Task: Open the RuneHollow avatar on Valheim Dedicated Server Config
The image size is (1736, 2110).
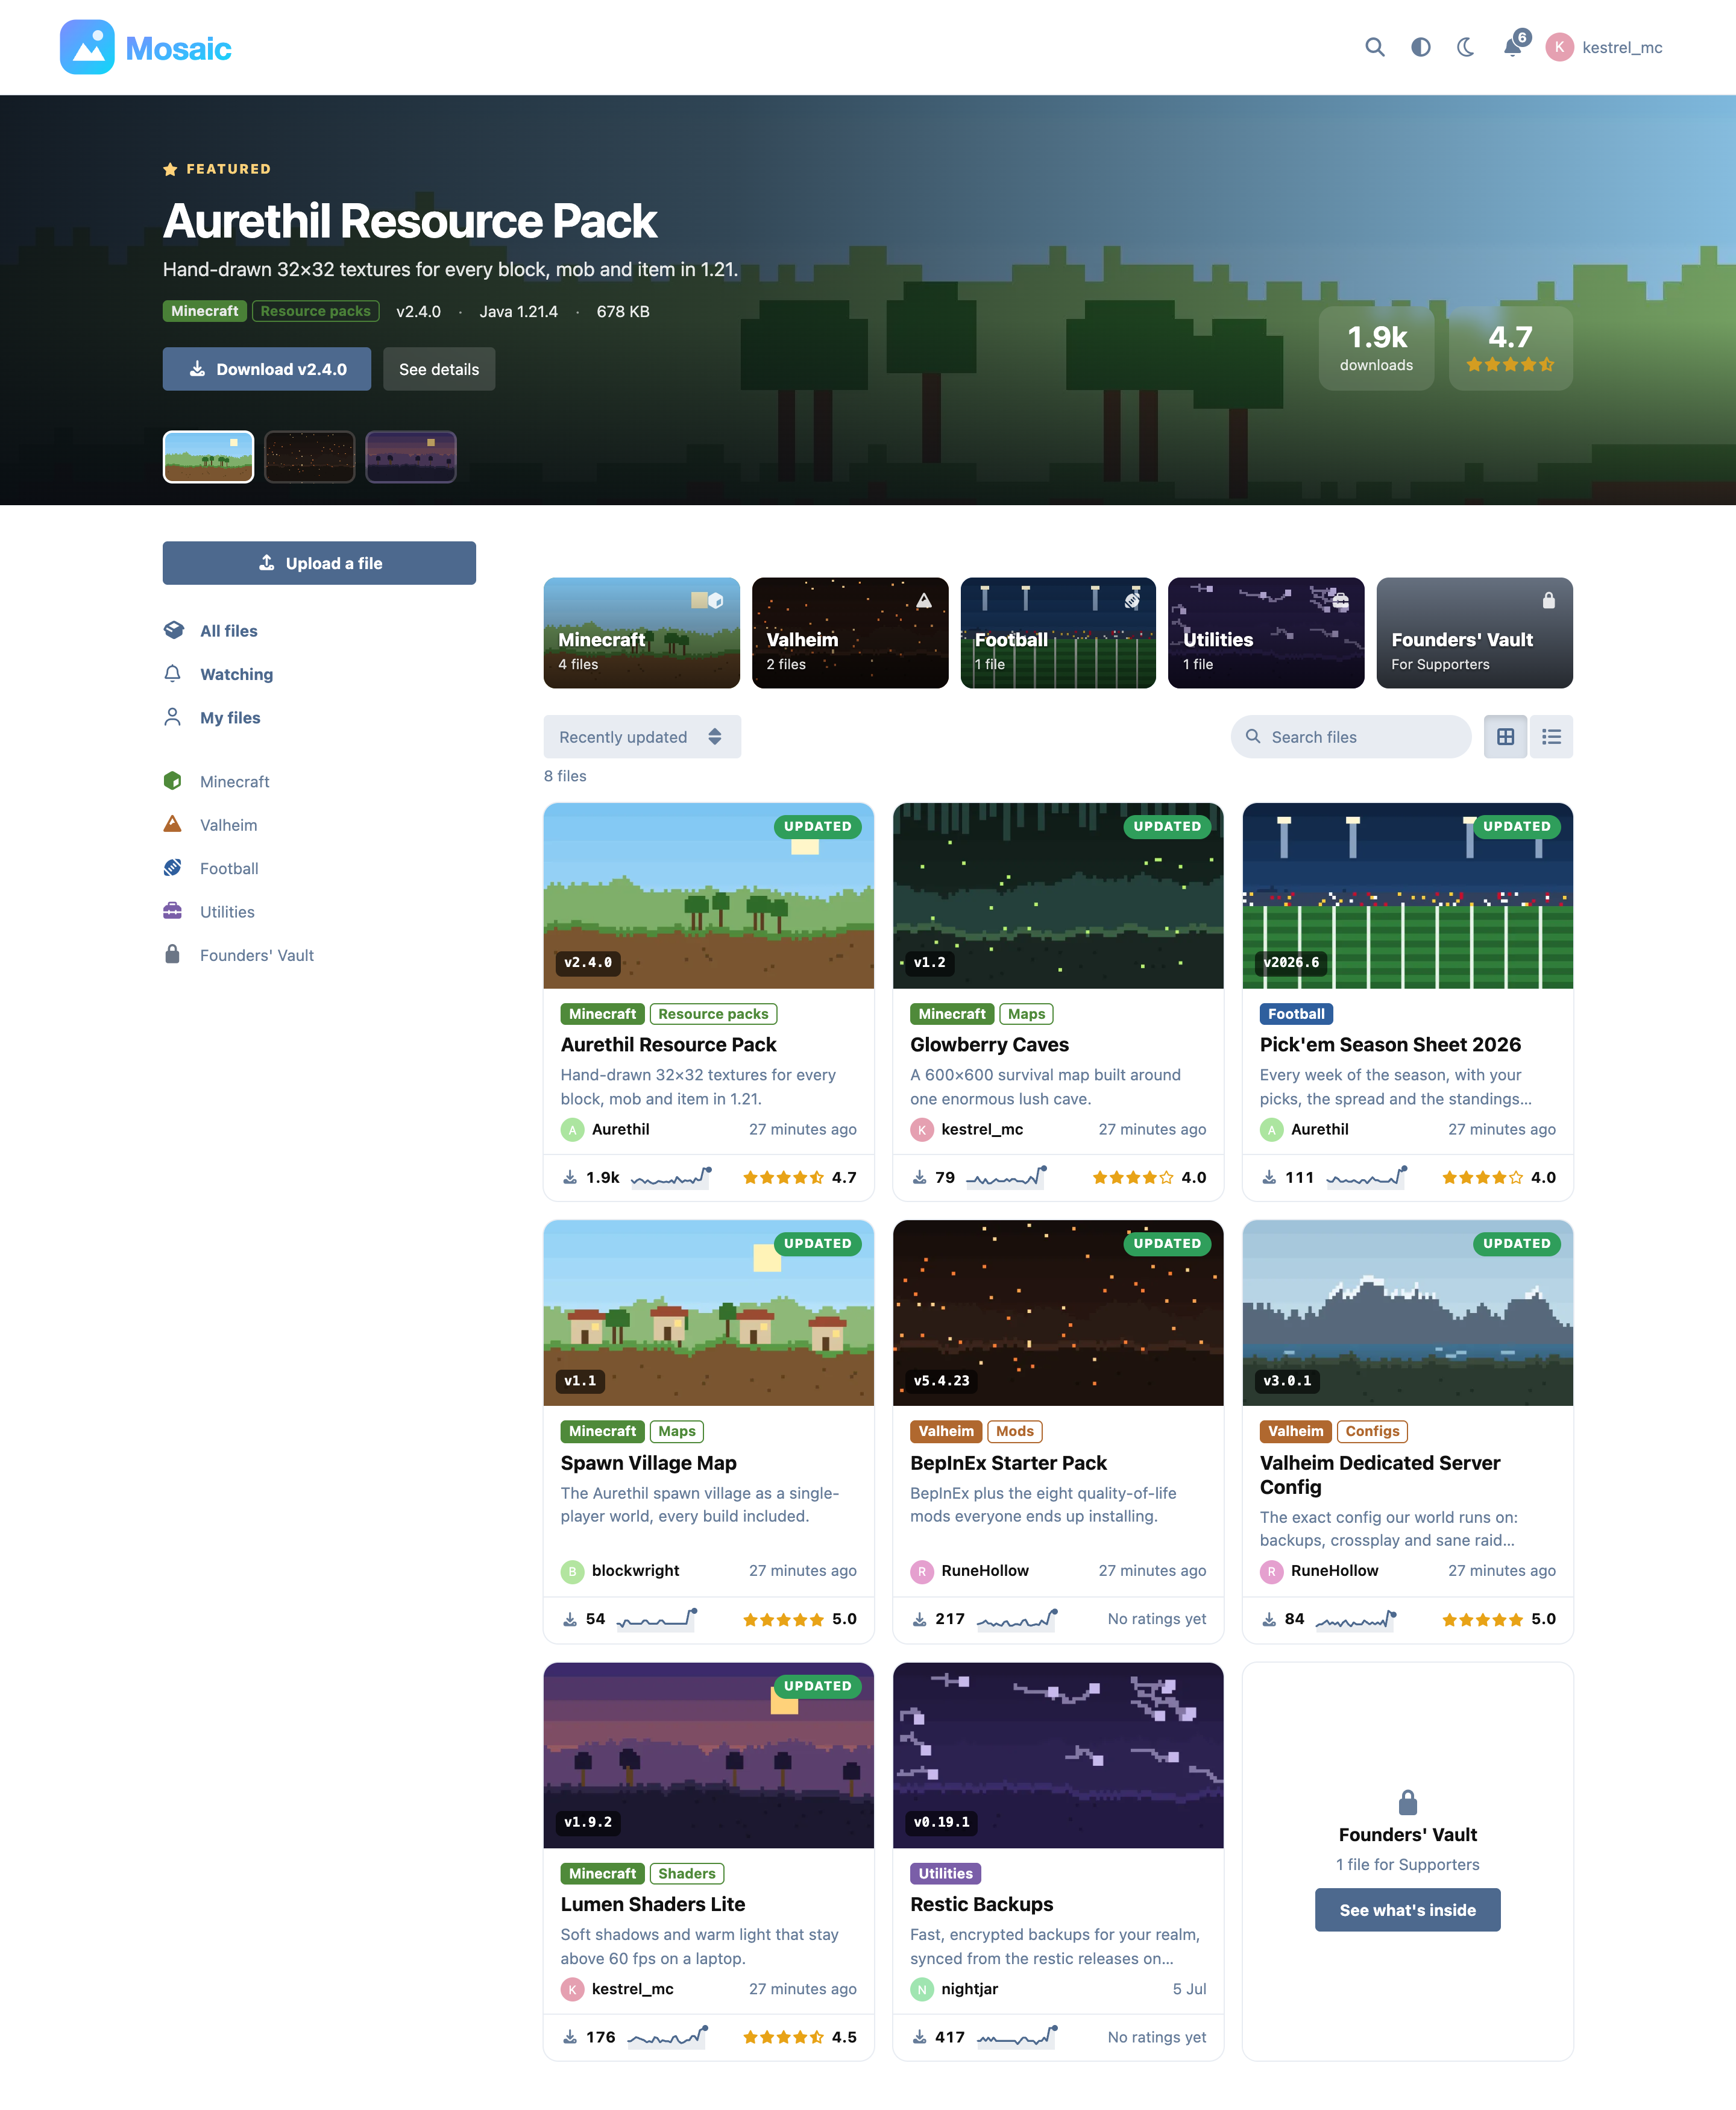Action: (1271, 1571)
